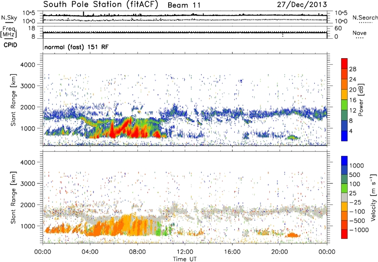Viewport: 378px width, 262px height.
Task: Click the blue top of velocity color bar
Action: [x=344, y=161]
